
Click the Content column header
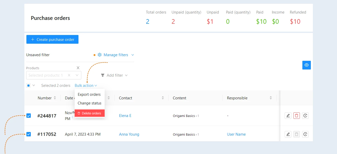pyautogui.click(x=180, y=98)
